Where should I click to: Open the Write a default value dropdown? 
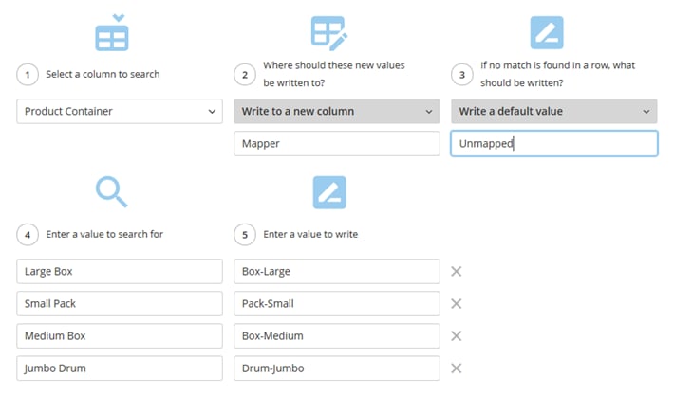554,111
